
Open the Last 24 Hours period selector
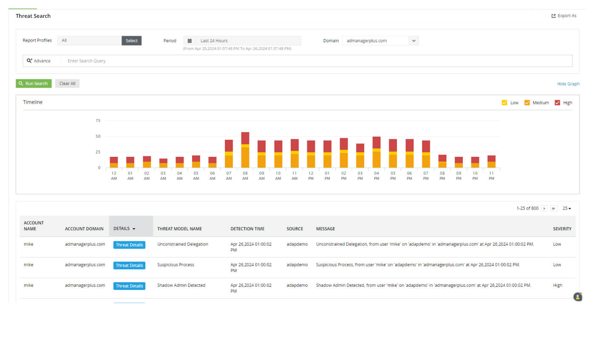[x=248, y=41]
